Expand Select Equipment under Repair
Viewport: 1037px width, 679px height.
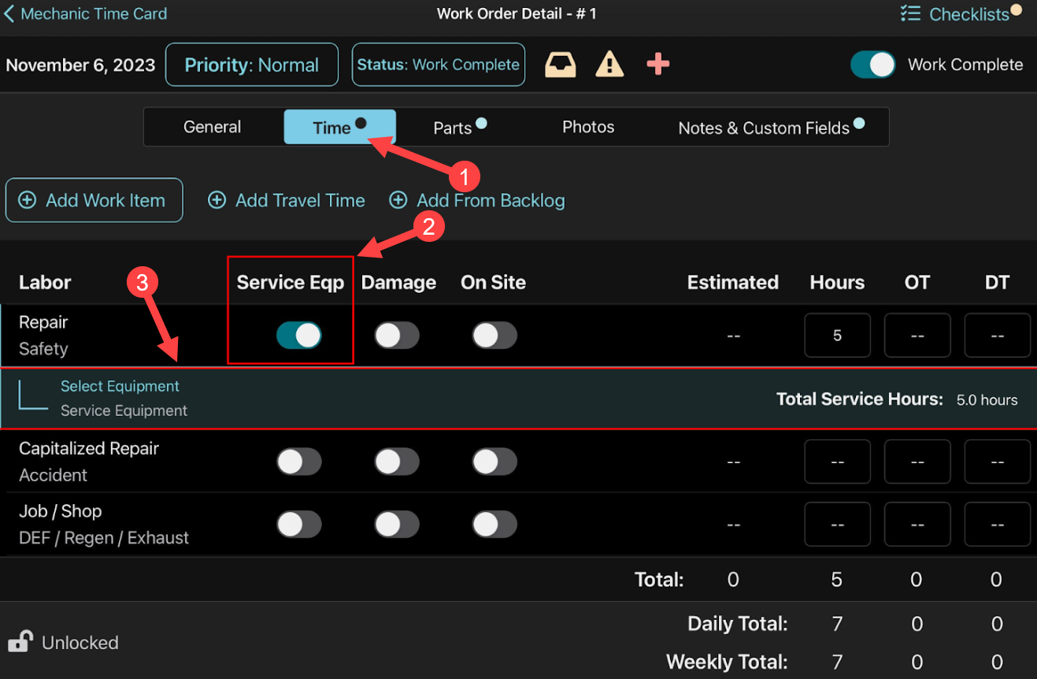pos(120,386)
